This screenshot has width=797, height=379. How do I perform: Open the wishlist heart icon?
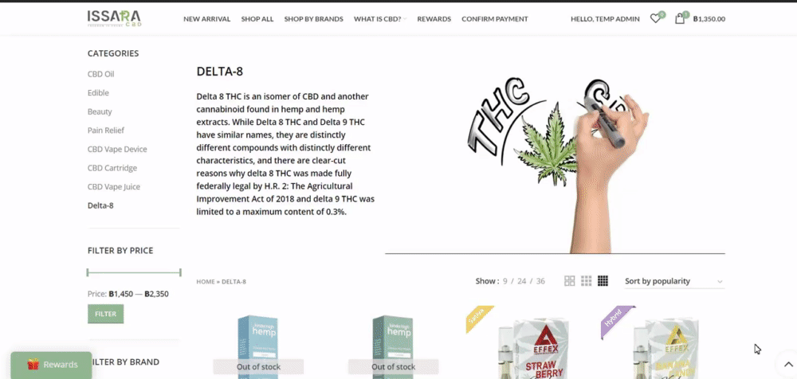[x=655, y=19]
